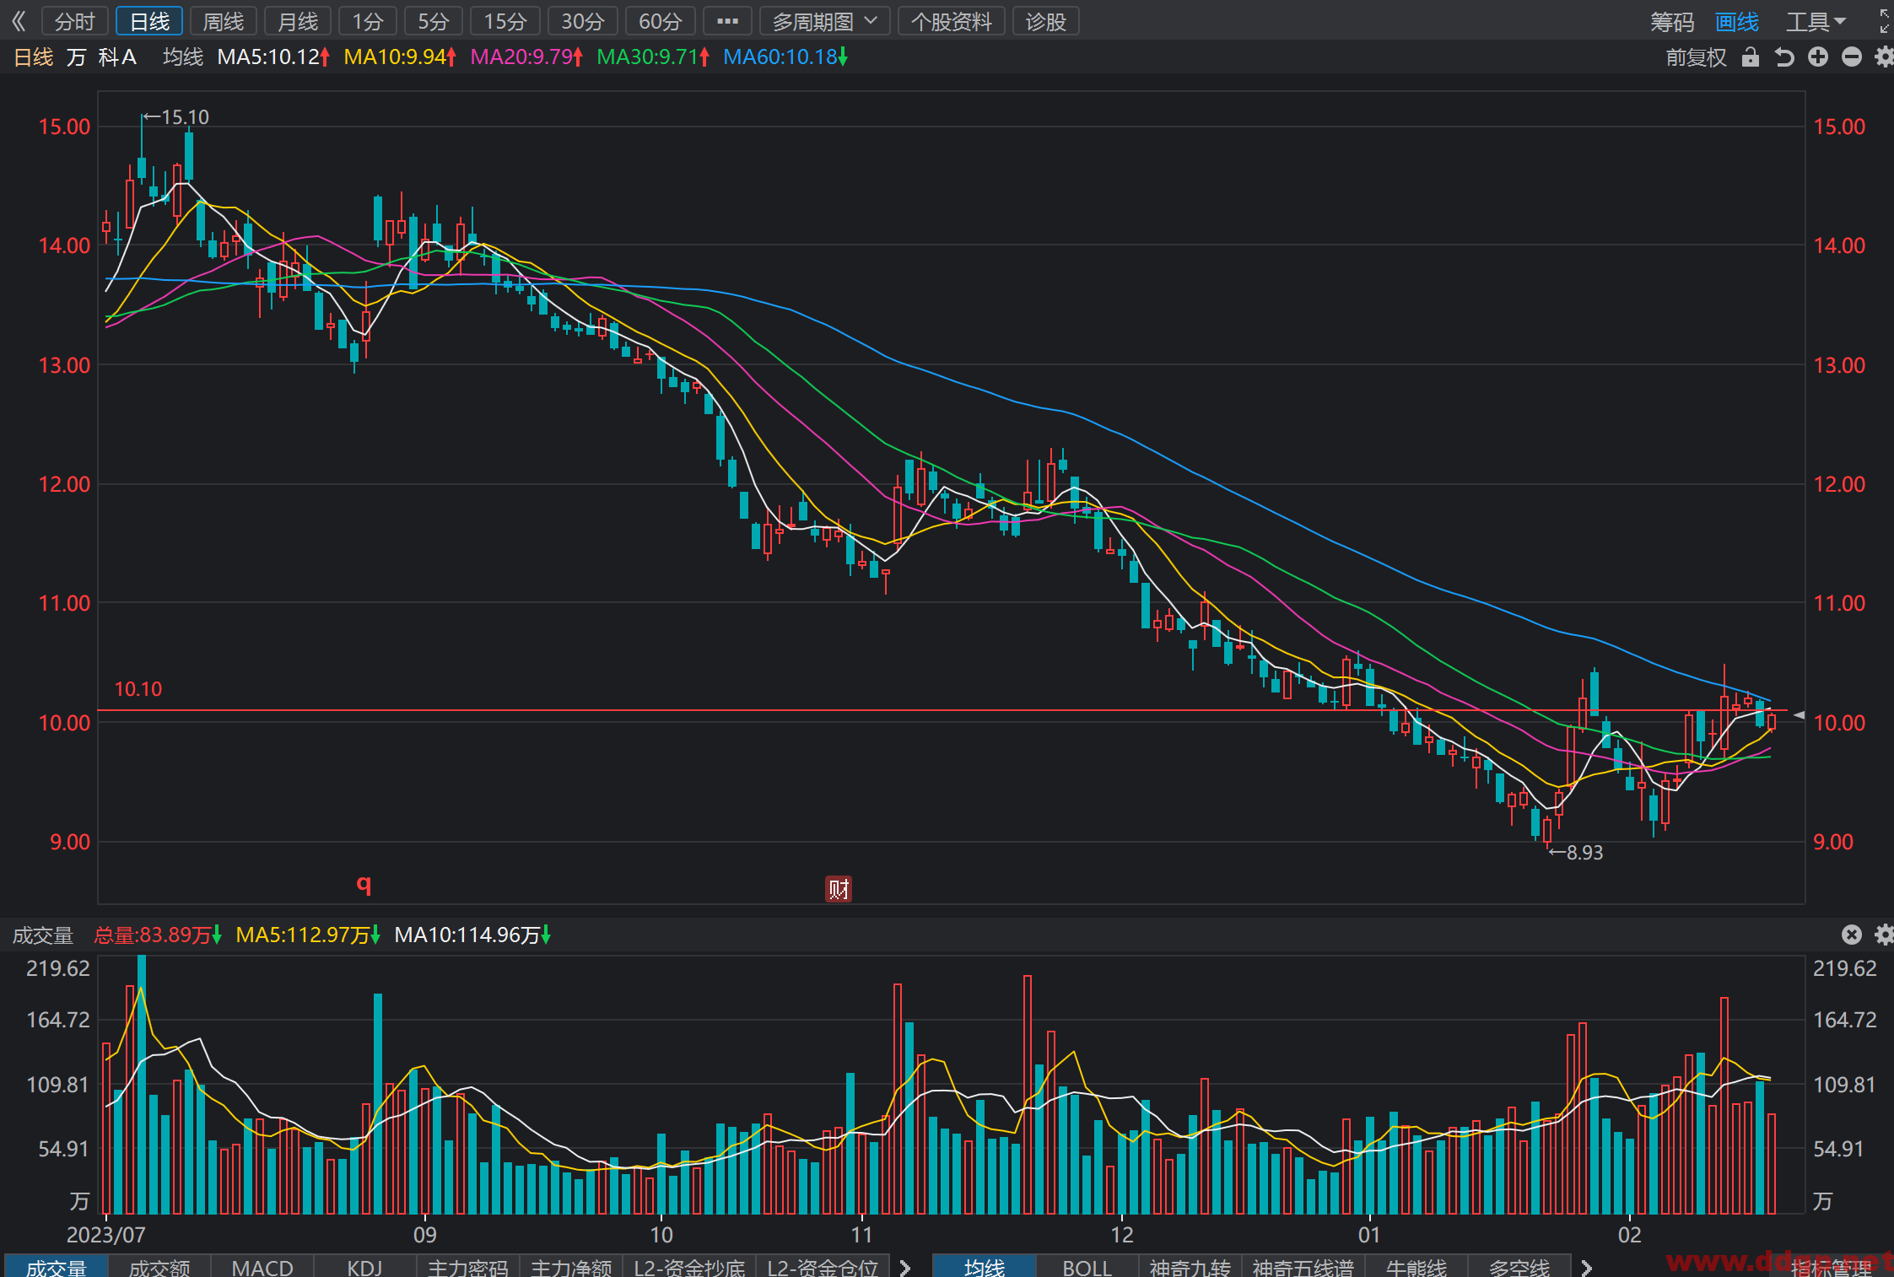Click MA5:10.12 moving average label
The image size is (1894, 1277).
(273, 57)
